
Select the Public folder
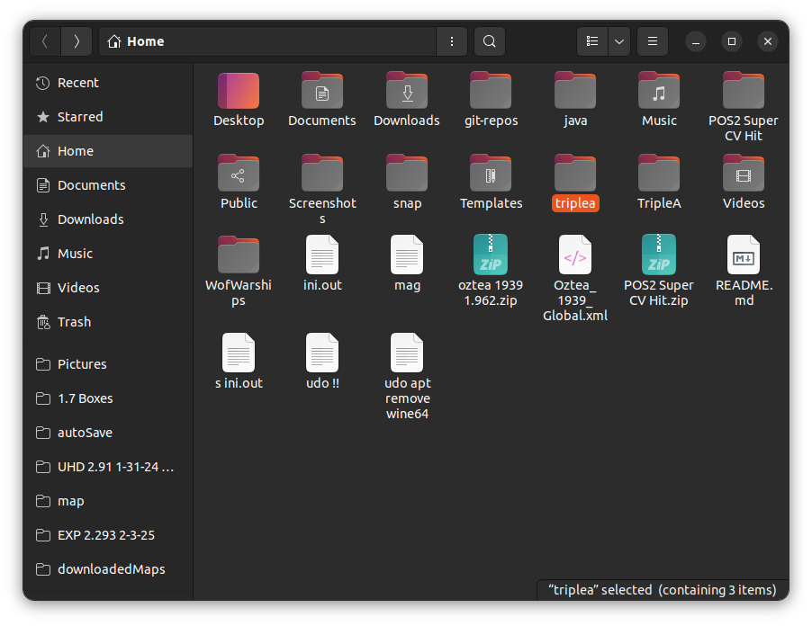click(x=239, y=174)
